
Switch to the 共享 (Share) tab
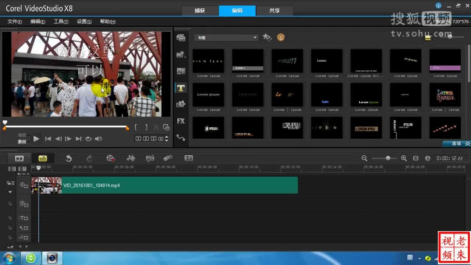275,11
